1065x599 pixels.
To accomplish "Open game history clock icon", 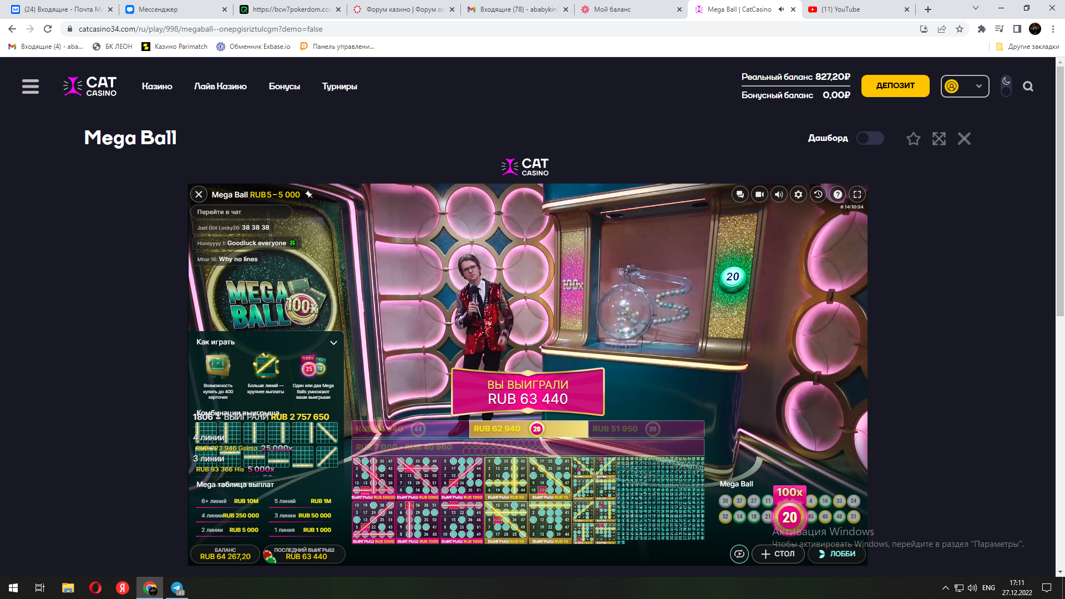I will 818,194.
